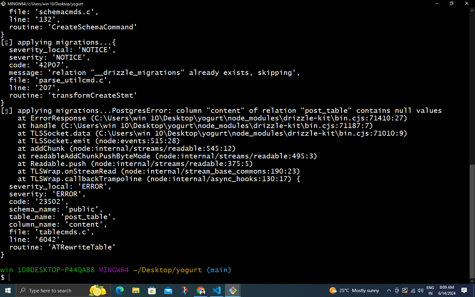The width and height of the screenshot is (475, 297).
Task: Click the terminal scrollbar down arrow
Action: [472, 281]
